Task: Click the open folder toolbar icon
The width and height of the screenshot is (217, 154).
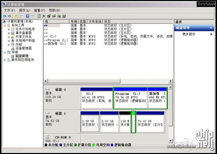Action: pos(54,16)
